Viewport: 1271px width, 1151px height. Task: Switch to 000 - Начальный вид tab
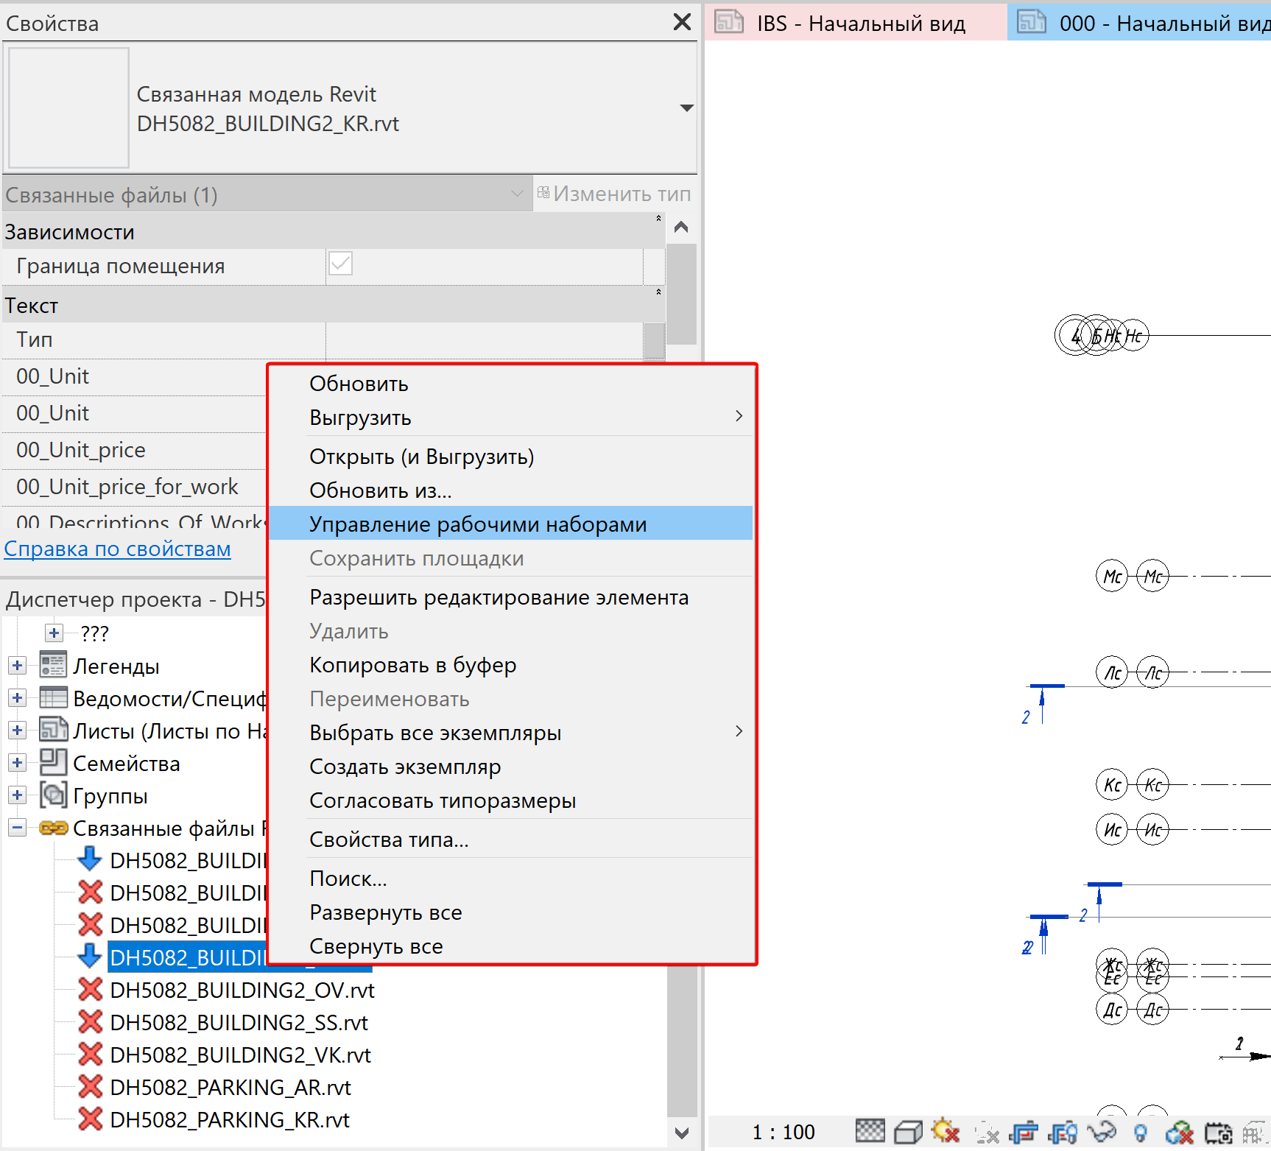tap(1139, 22)
